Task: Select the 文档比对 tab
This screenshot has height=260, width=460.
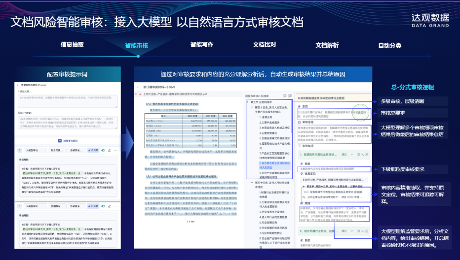Action: 265,45
